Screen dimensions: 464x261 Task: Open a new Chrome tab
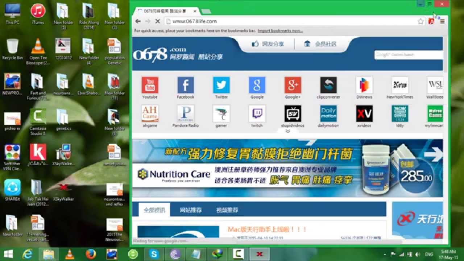tap(206, 12)
